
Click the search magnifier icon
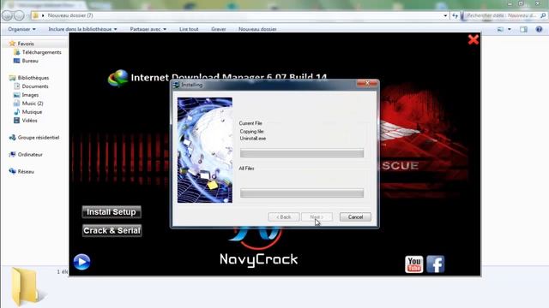click(x=543, y=15)
